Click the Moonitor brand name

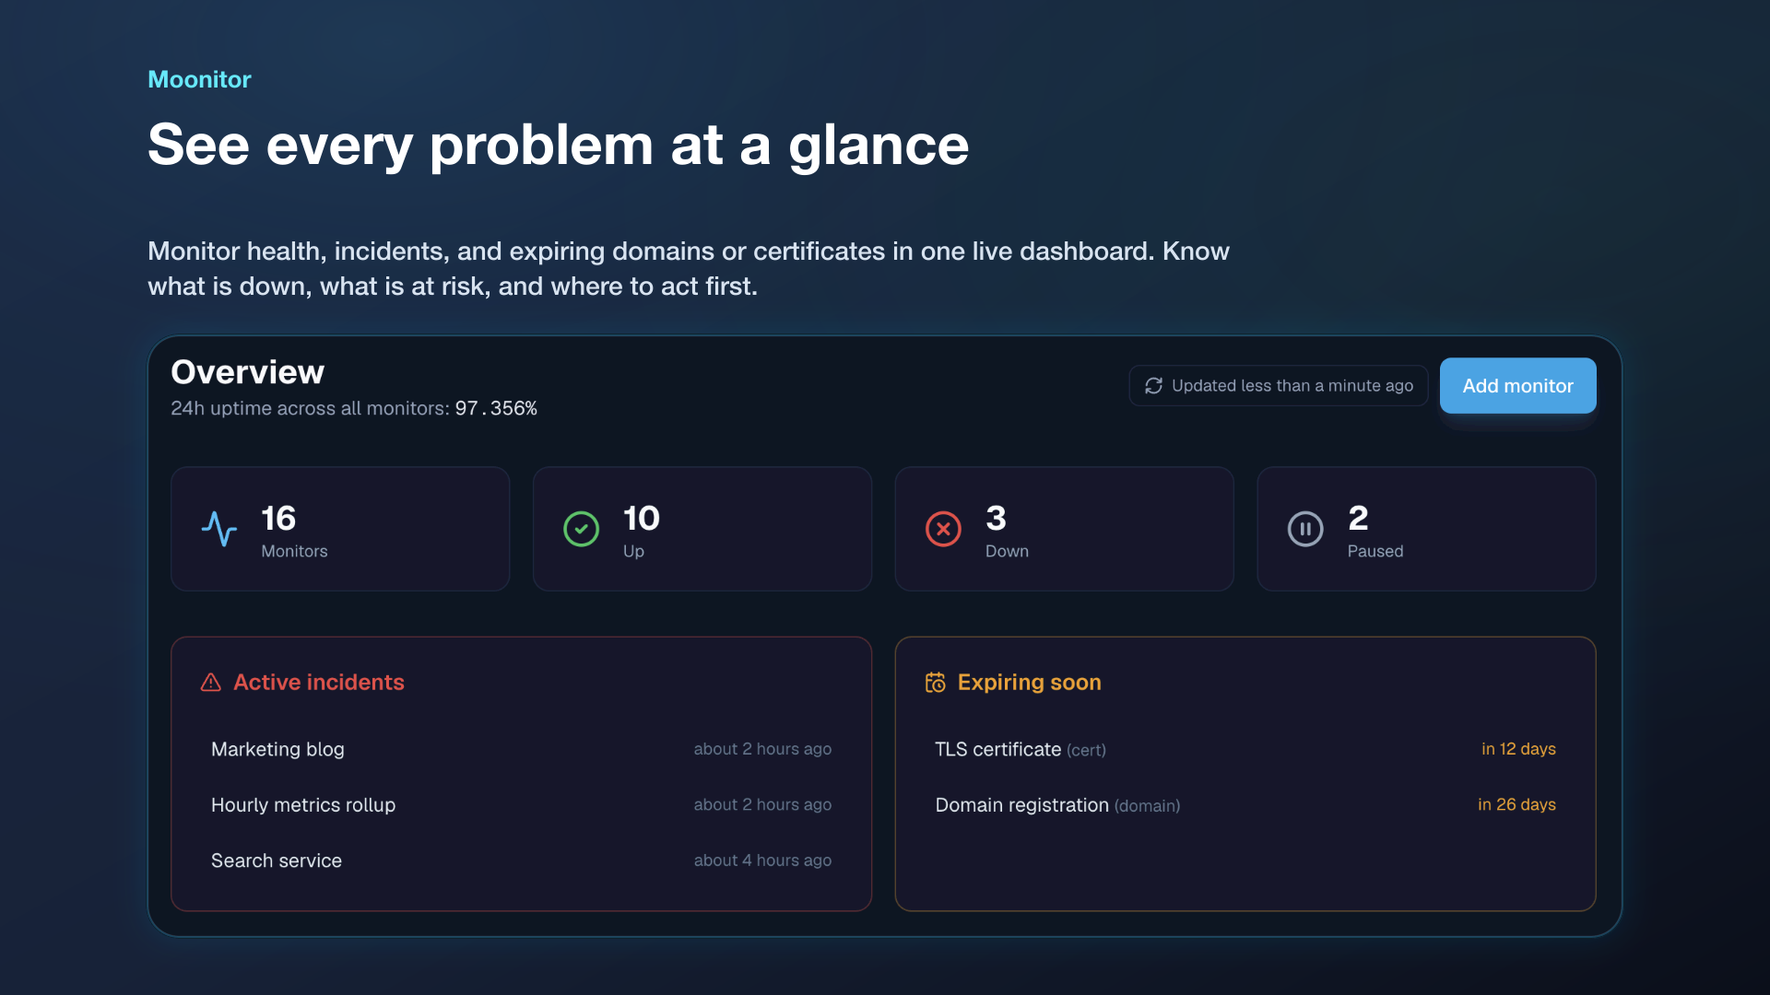(x=199, y=79)
